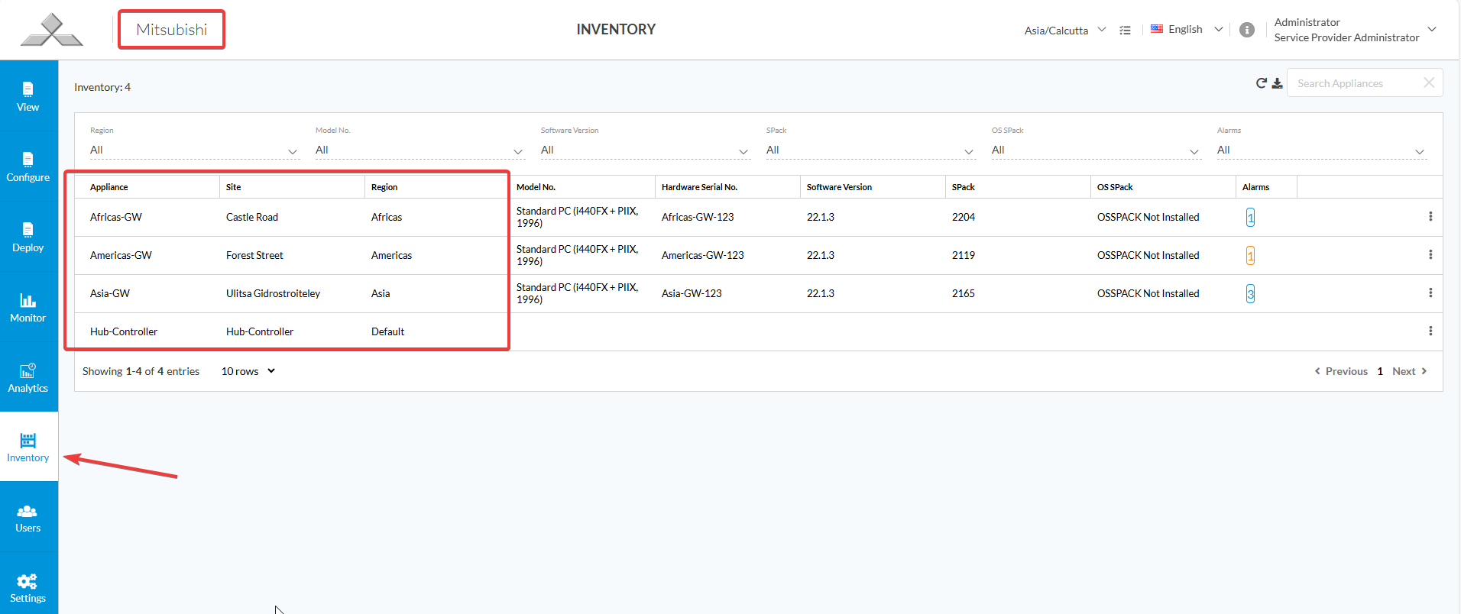Open the English language dropdown
Image resolution: width=1461 pixels, height=614 pixels.
(1187, 29)
